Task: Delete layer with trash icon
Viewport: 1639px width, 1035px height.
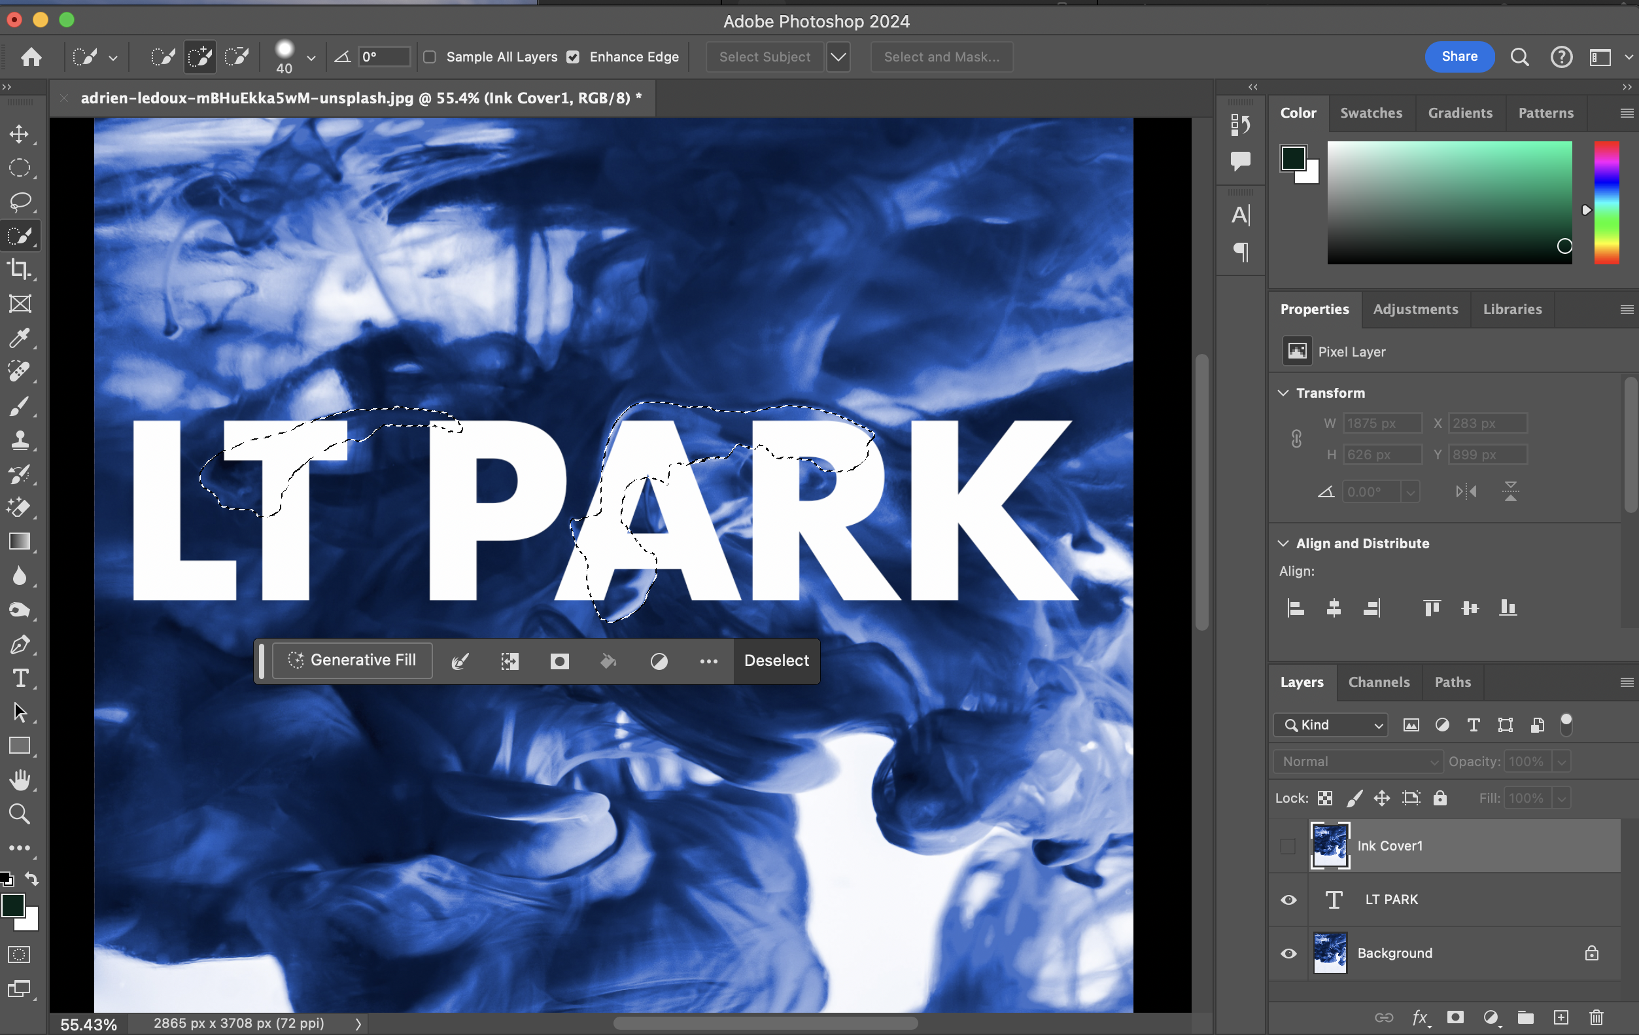Action: pos(1596,1017)
